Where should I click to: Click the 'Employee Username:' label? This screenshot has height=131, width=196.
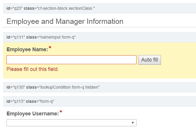point(33,114)
